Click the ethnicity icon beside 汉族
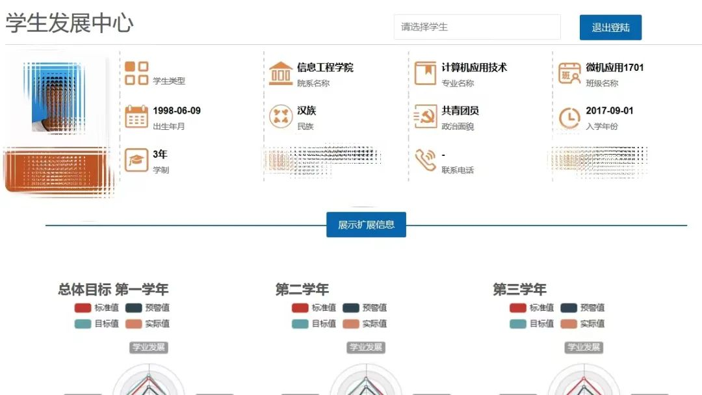 click(281, 117)
